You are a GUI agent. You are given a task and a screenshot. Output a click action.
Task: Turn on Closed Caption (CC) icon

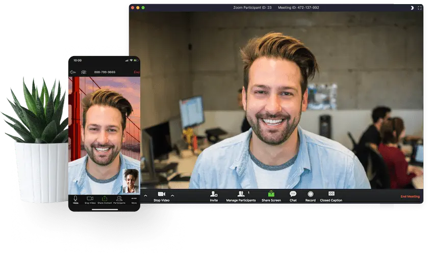coord(332,194)
